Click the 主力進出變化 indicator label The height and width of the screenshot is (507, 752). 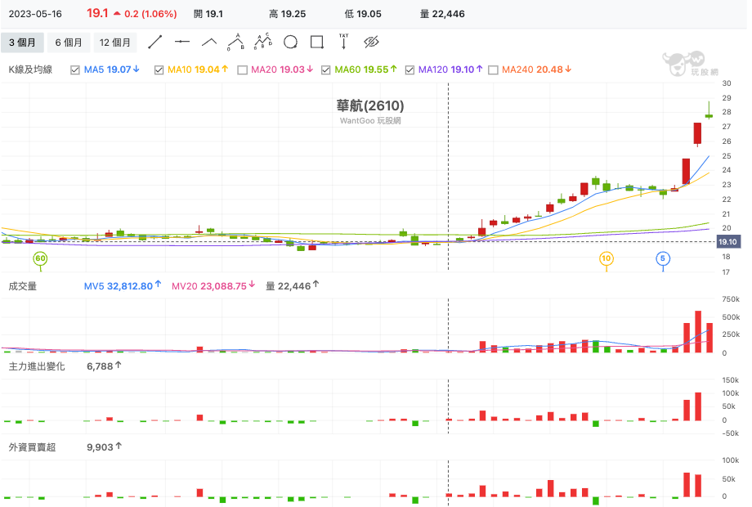point(37,366)
